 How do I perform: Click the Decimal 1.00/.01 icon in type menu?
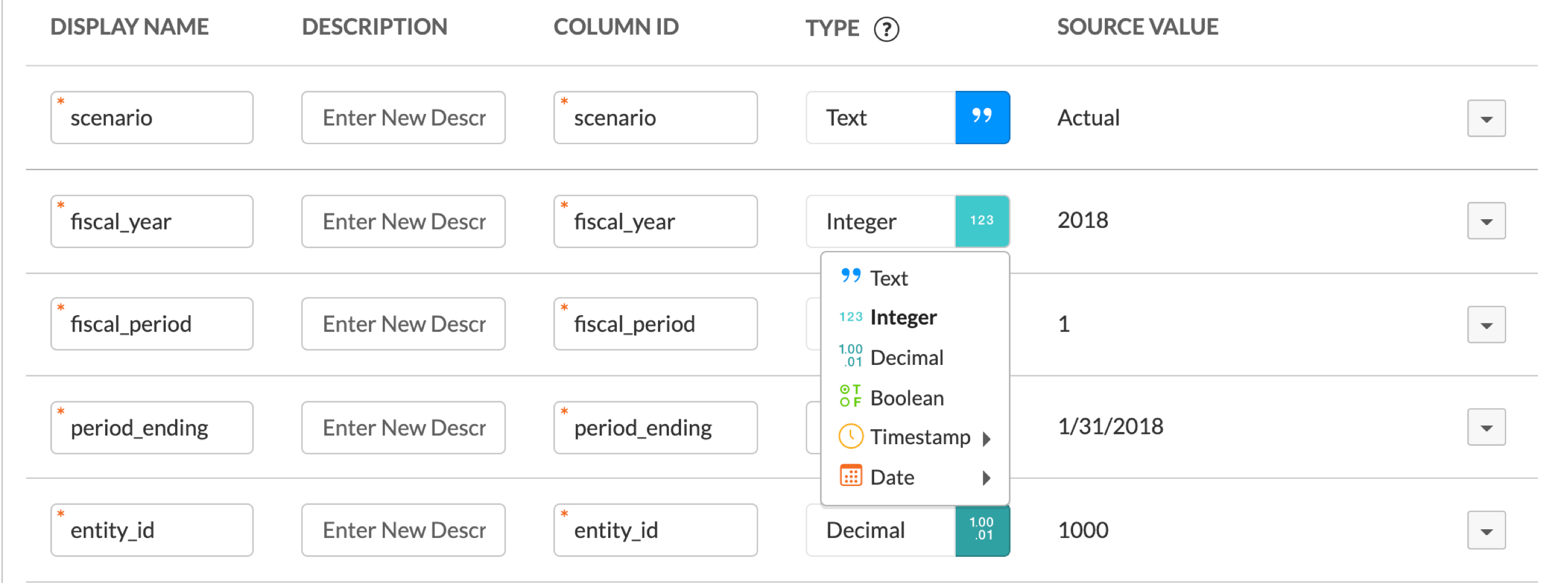pos(850,356)
